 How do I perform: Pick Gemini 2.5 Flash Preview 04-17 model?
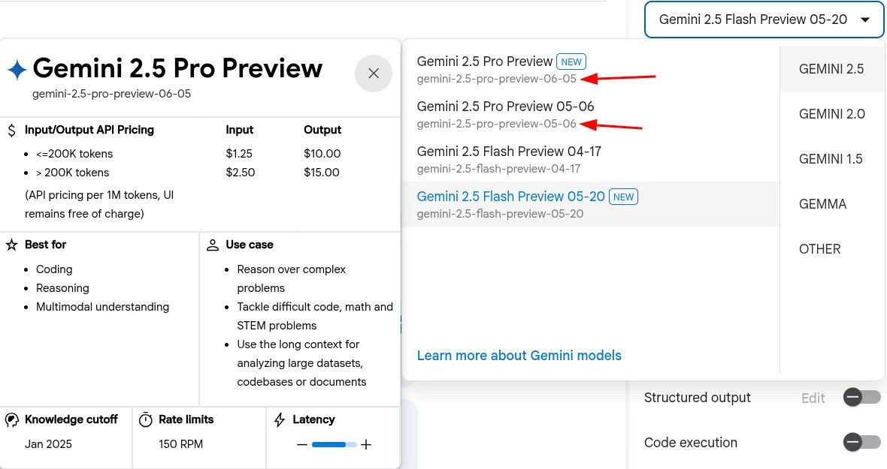(509, 159)
